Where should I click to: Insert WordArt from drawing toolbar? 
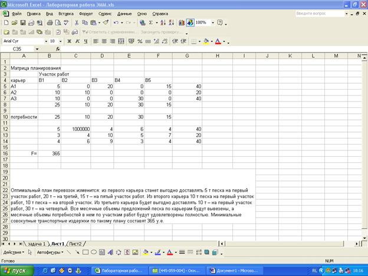click(x=110, y=252)
